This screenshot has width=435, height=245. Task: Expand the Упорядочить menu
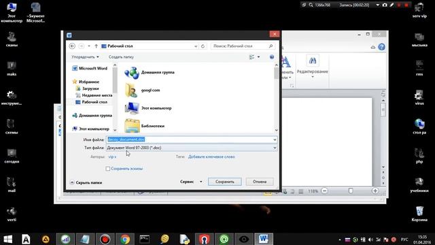85,57
